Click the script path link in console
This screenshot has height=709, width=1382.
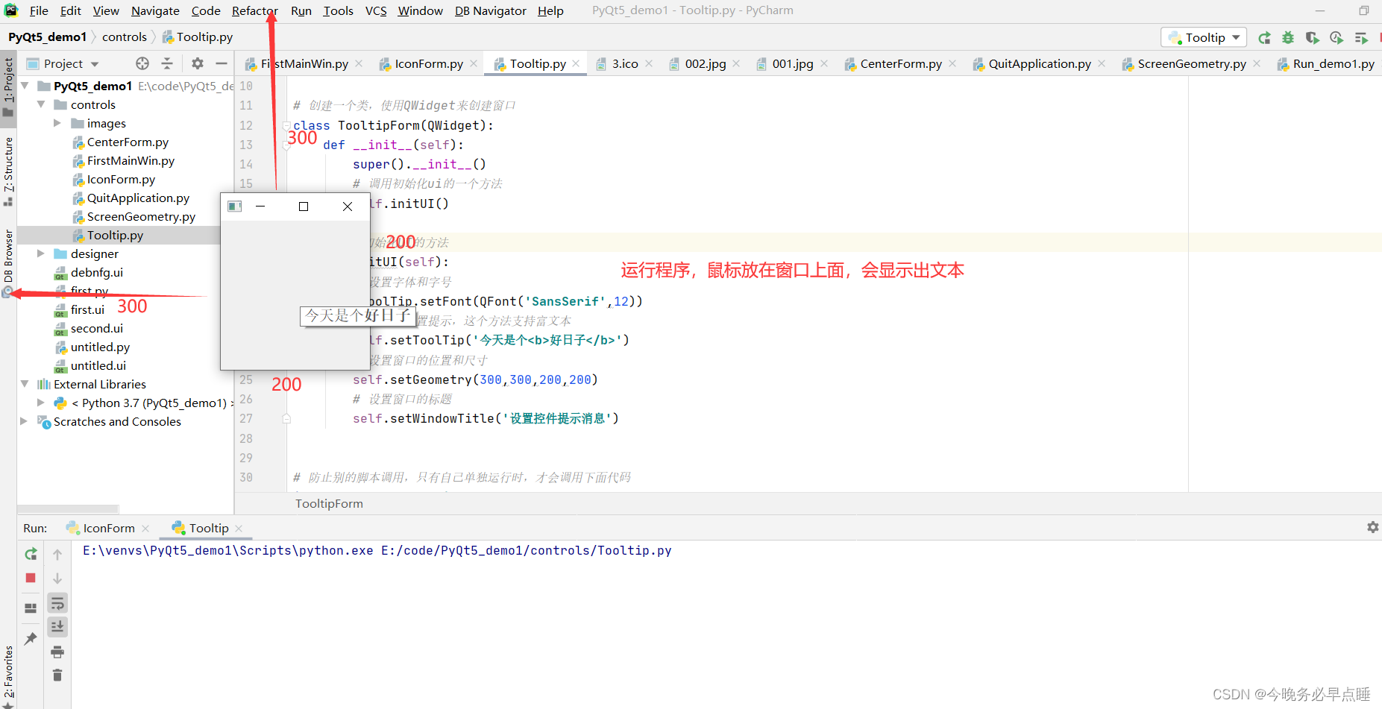pyautogui.click(x=526, y=550)
